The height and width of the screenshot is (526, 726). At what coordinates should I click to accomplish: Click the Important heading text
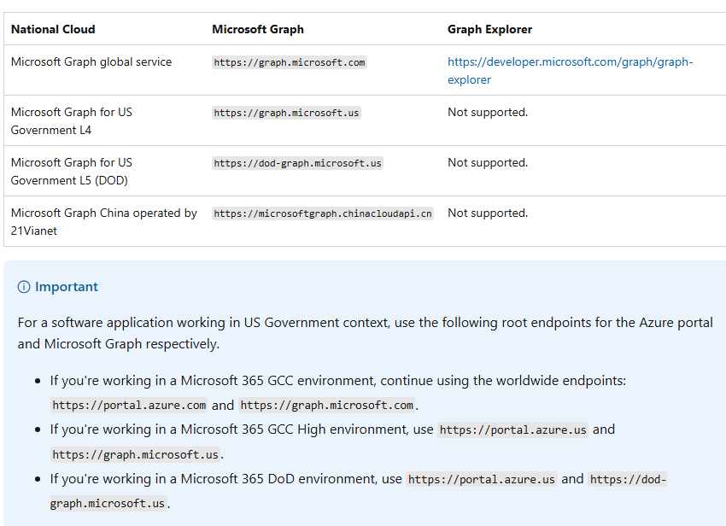(x=65, y=287)
